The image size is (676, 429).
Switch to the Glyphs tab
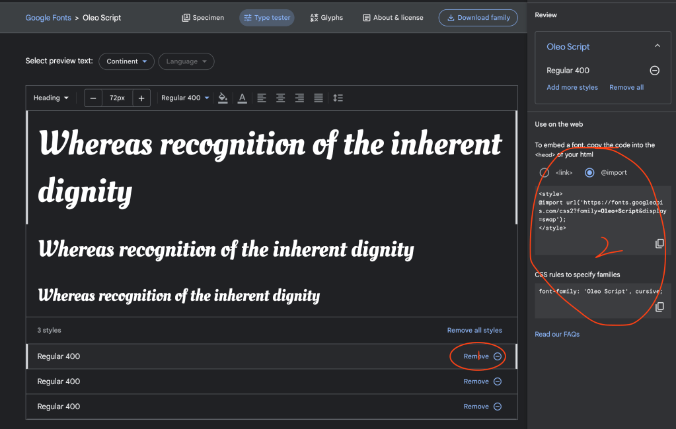coord(326,18)
